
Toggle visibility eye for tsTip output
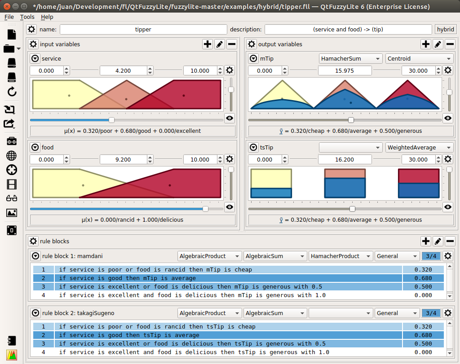click(448, 207)
